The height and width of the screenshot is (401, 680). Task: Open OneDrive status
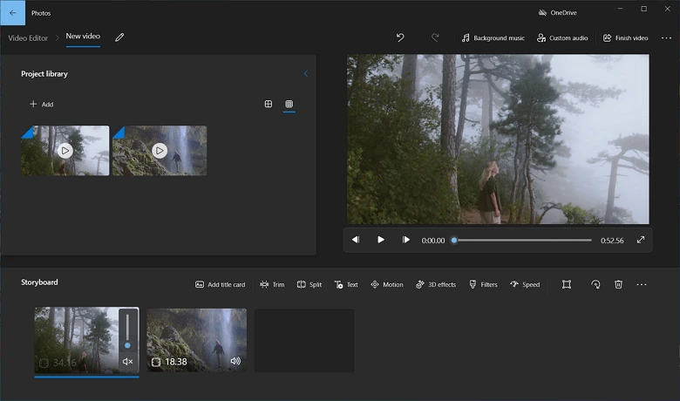(557, 12)
